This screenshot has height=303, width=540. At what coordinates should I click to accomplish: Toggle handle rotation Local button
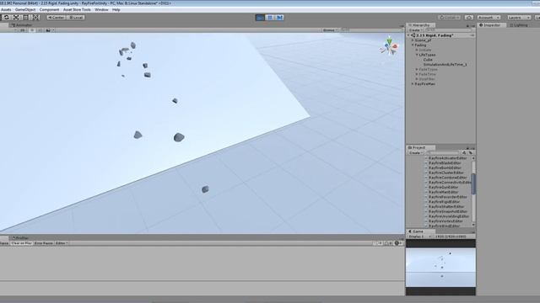click(x=76, y=17)
